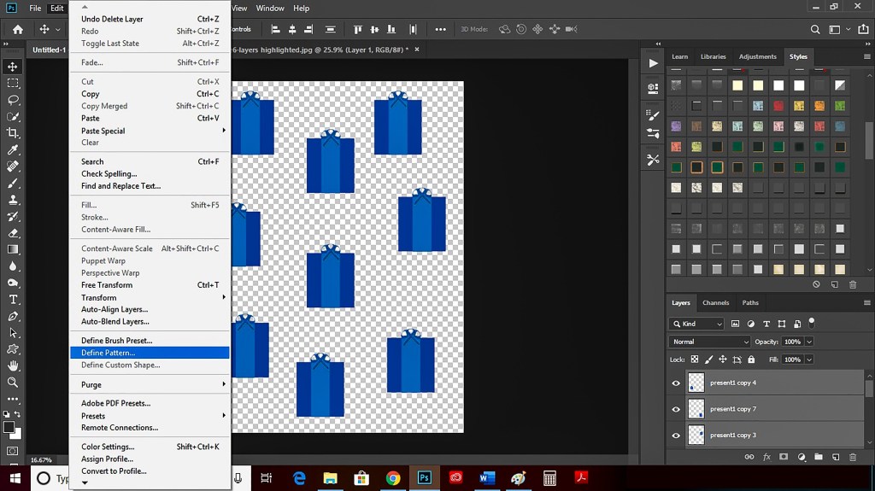Open the Kind layer filter dropdown
This screenshot has height=491, width=875.
696,324
